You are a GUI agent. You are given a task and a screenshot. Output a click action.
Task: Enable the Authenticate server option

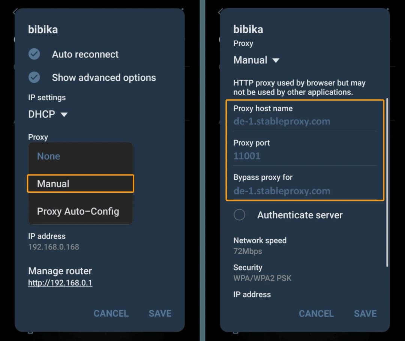239,215
